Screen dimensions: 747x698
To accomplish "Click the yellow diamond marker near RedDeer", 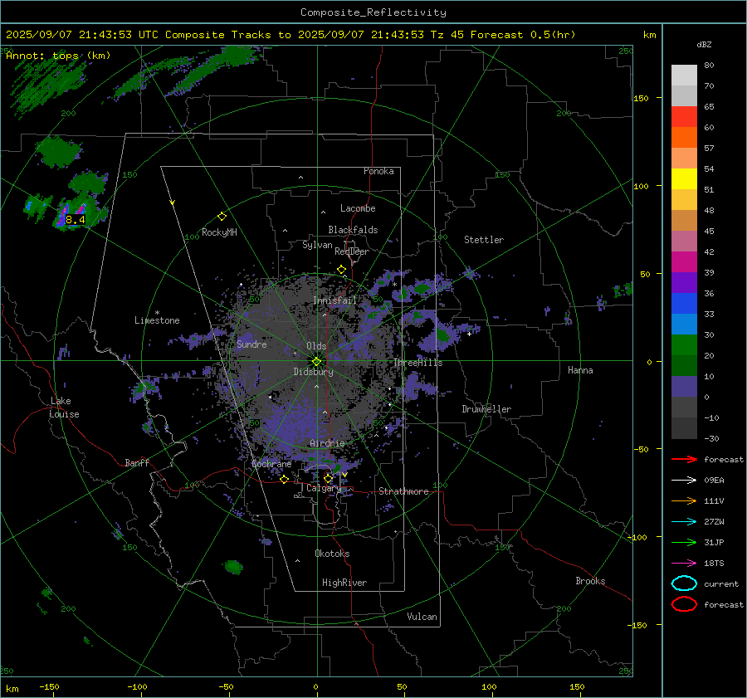I will point(341,270).
